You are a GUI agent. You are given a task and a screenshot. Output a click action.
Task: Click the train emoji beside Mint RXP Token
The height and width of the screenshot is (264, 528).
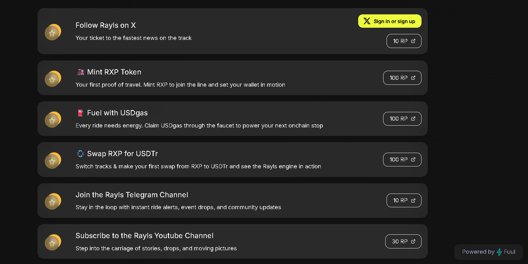(80, 72)
